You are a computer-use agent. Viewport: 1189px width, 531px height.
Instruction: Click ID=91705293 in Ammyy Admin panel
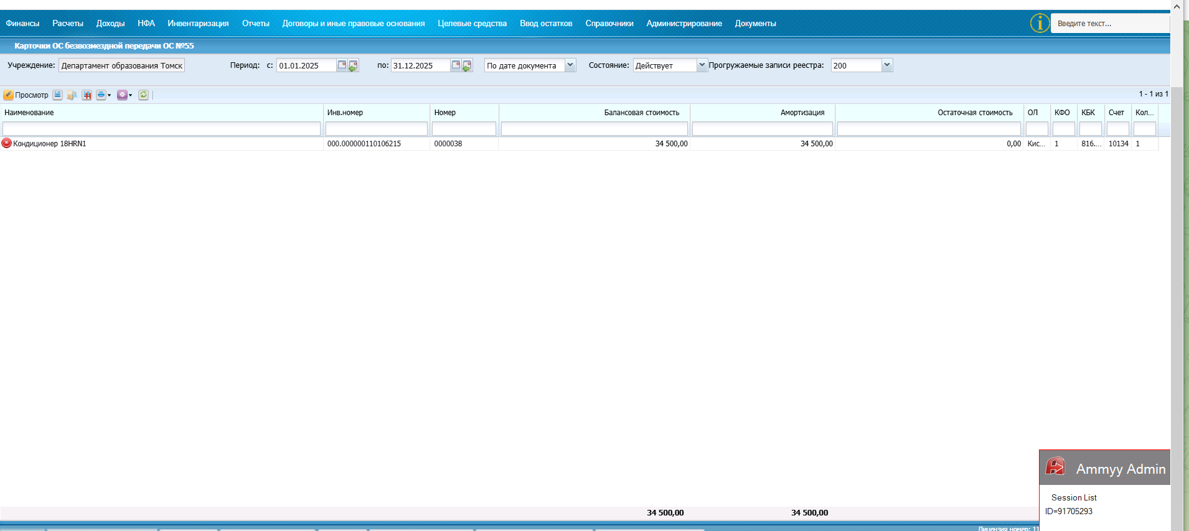(x=1069, y=511)
